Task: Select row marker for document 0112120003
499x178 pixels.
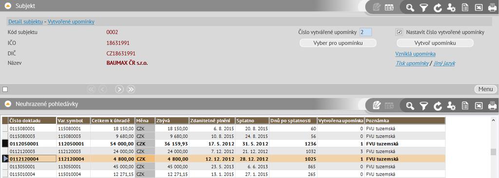Action: (5, 151)
